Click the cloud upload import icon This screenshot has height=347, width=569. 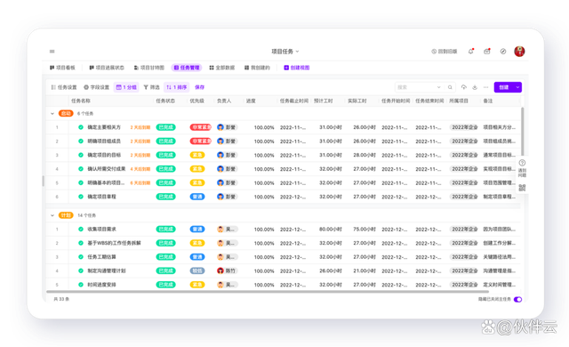click(464, 87)
